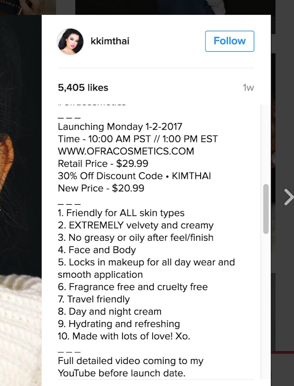The height and width of the screenshot is (386, 294).
Task: Click the Made with lots of love line
Action: (124, 336)
